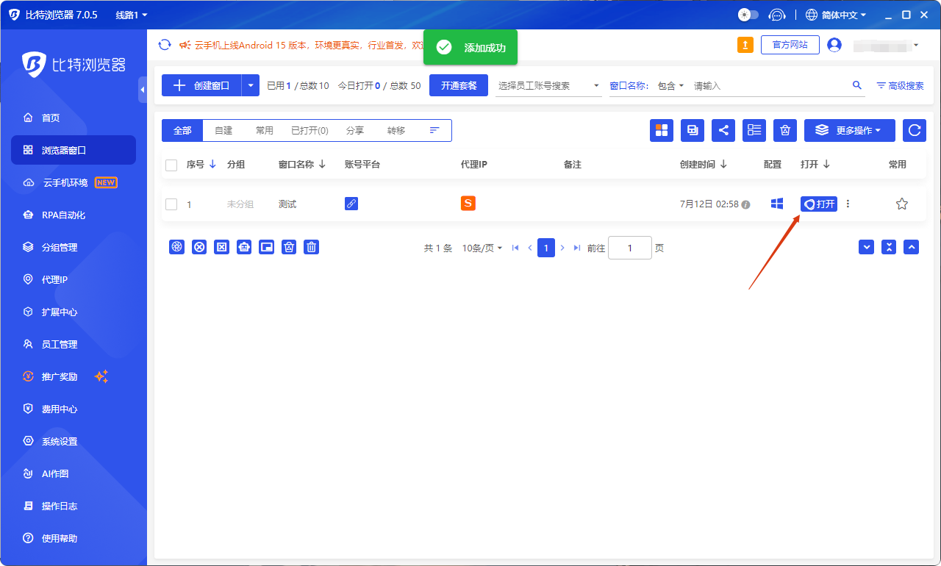Open the 简体中文 language dropdown

point(836,15)
